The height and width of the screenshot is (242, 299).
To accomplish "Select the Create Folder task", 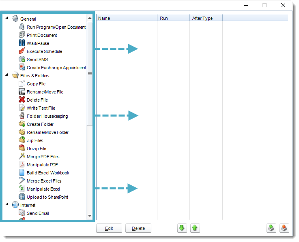I will tap(40, 124).
